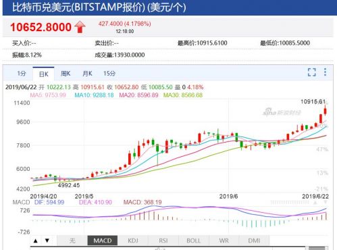This screenshot has height=250, width=337.
Task: Click the 成交量:13930.0000 value
Action: coord(120,55)
